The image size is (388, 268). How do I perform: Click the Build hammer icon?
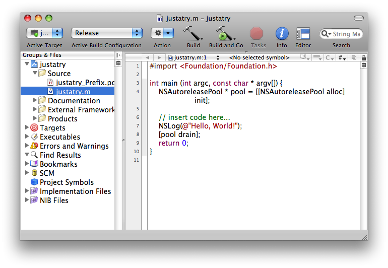point(192,33)
